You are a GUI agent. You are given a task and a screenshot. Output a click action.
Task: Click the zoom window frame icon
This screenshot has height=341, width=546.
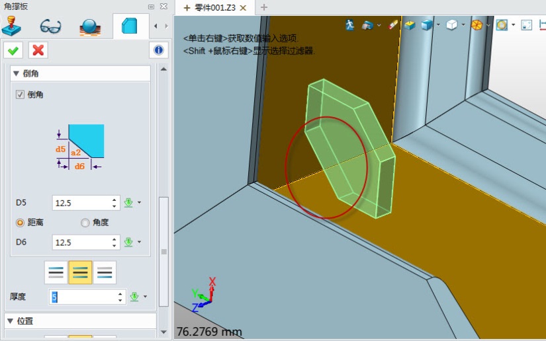coord(527,25)
